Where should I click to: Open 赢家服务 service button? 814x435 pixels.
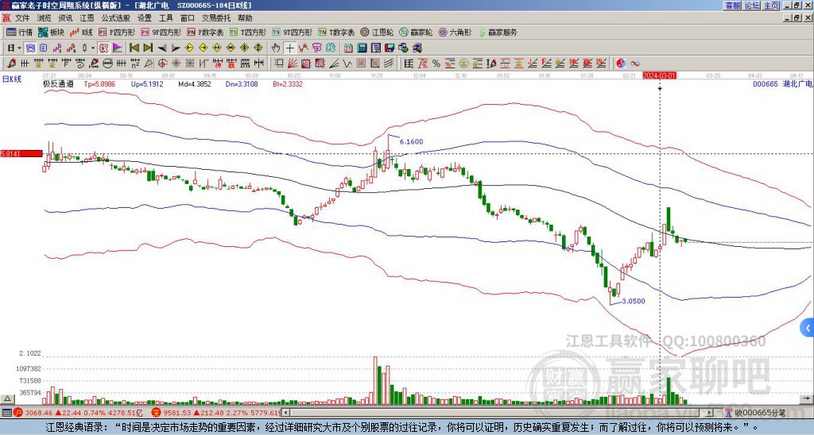498,32
